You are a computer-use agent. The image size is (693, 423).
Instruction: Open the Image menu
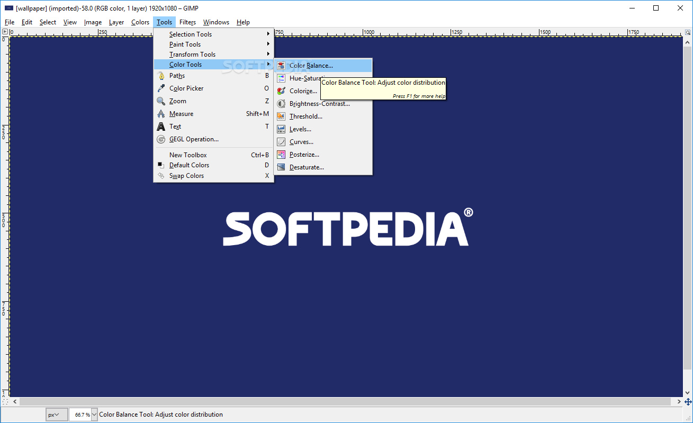pos(93,22)
